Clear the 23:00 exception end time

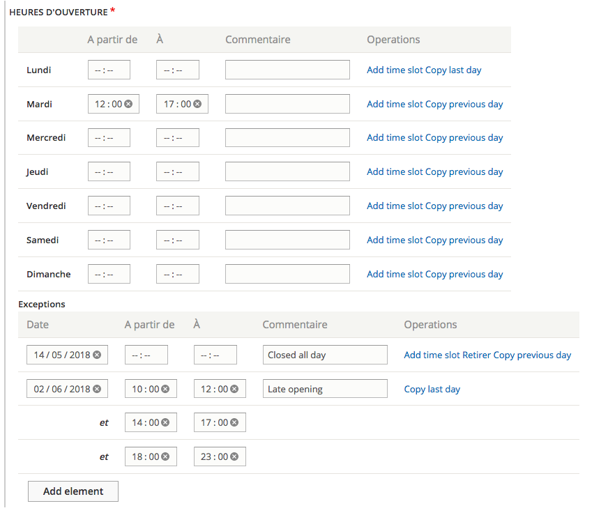[234, 456]
